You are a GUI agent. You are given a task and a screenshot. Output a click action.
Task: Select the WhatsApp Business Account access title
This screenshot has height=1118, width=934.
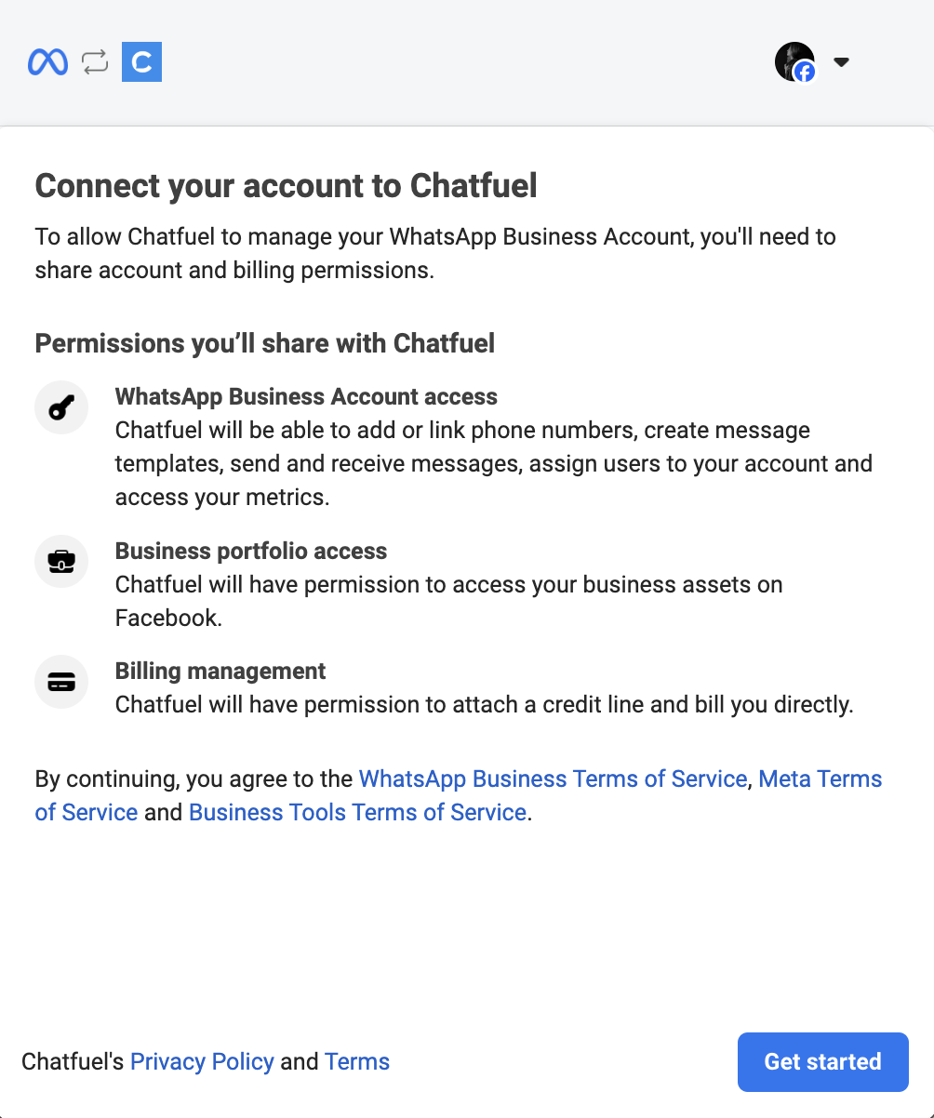point(306,396)
